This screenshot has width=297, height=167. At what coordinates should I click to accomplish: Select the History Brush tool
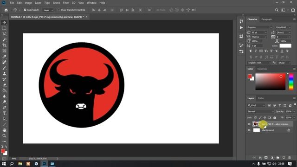tap(4, 79)
